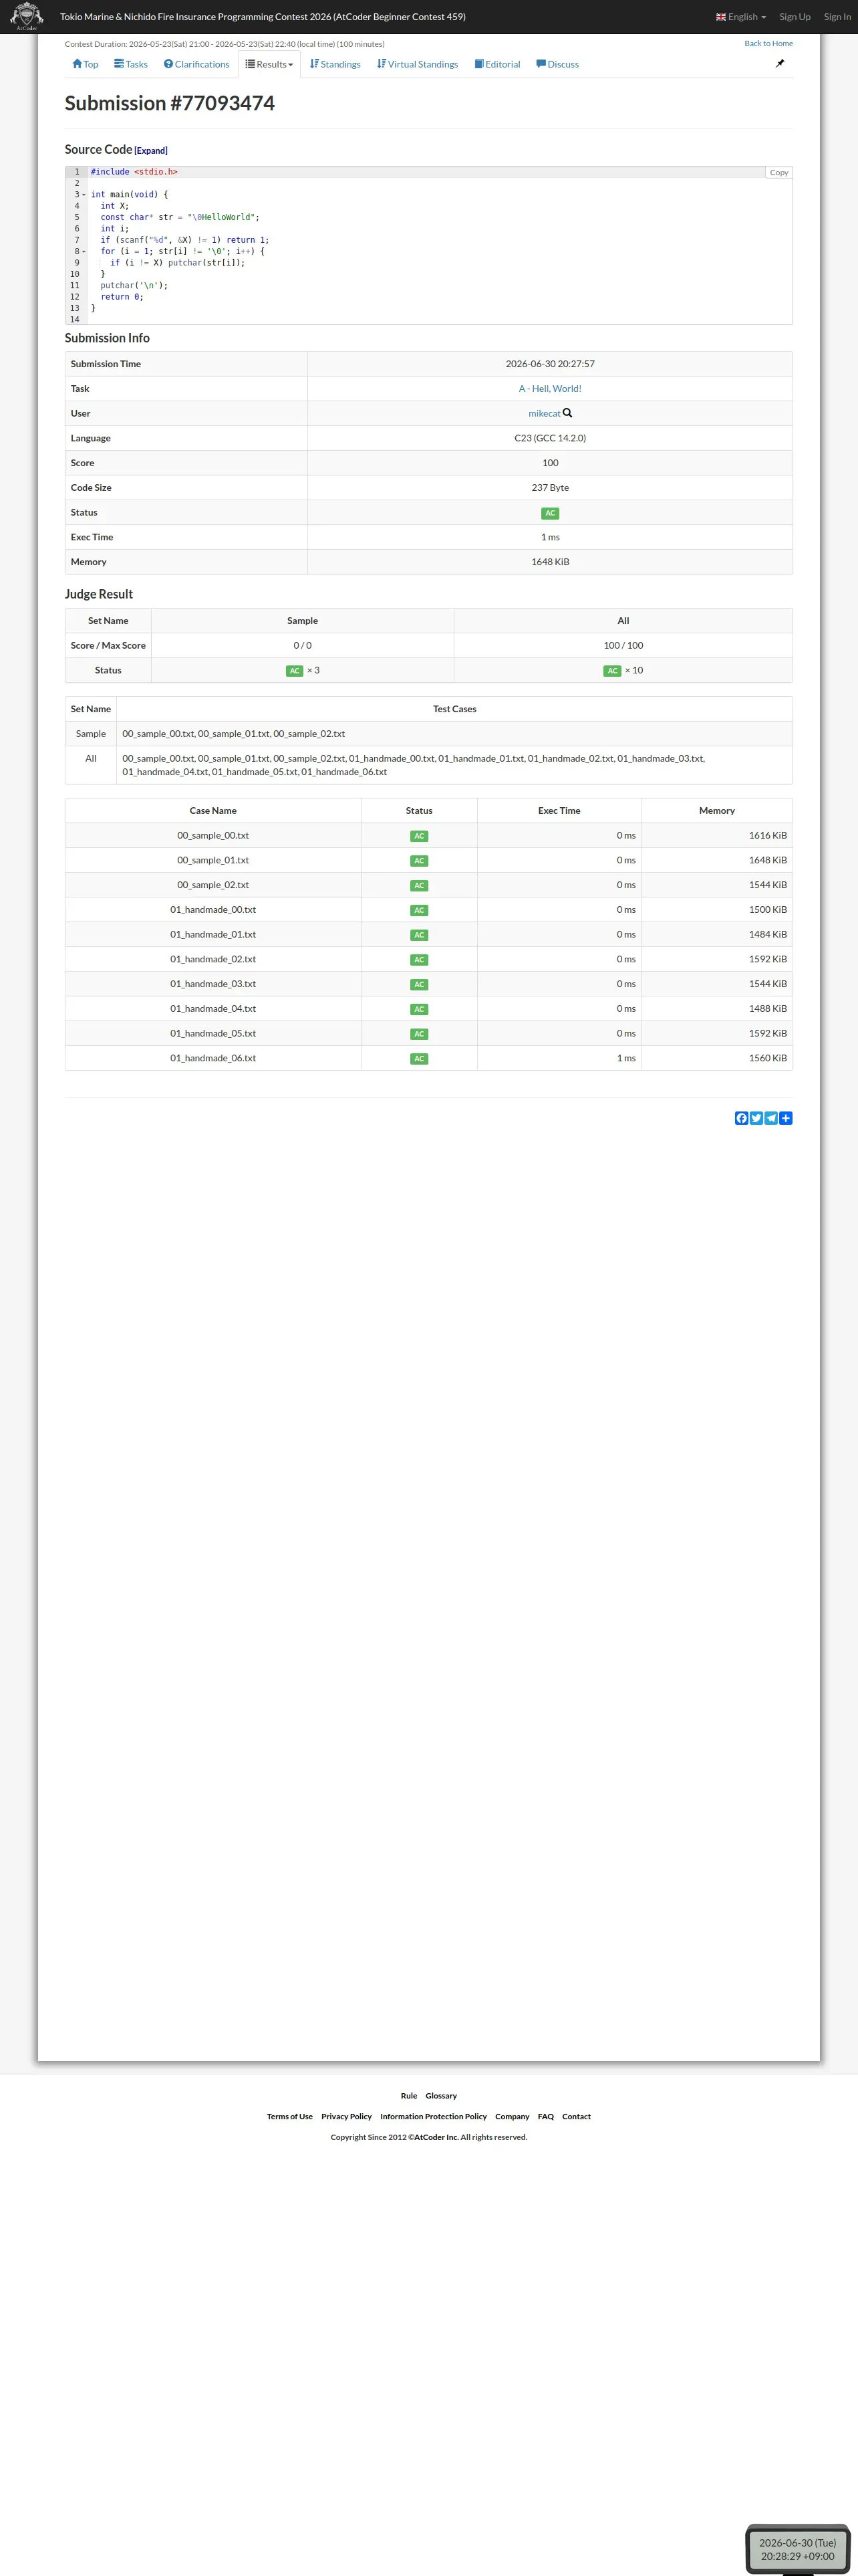
Task: Click the Discuss speech bubble tab
Action: pyautogui.click(x=557, y=64)
